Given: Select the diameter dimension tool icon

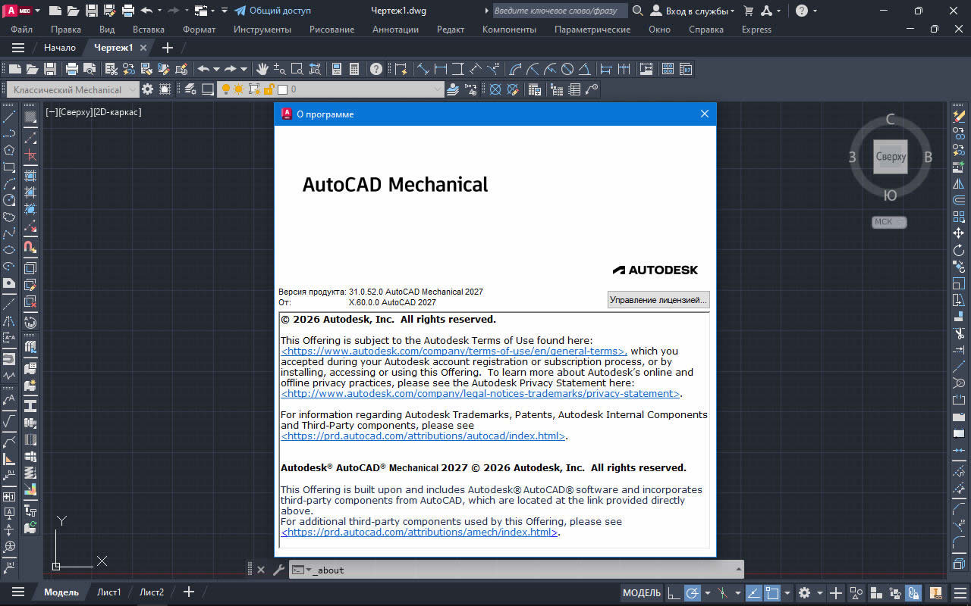Looking at the screenshot, I should click(567, 69).
